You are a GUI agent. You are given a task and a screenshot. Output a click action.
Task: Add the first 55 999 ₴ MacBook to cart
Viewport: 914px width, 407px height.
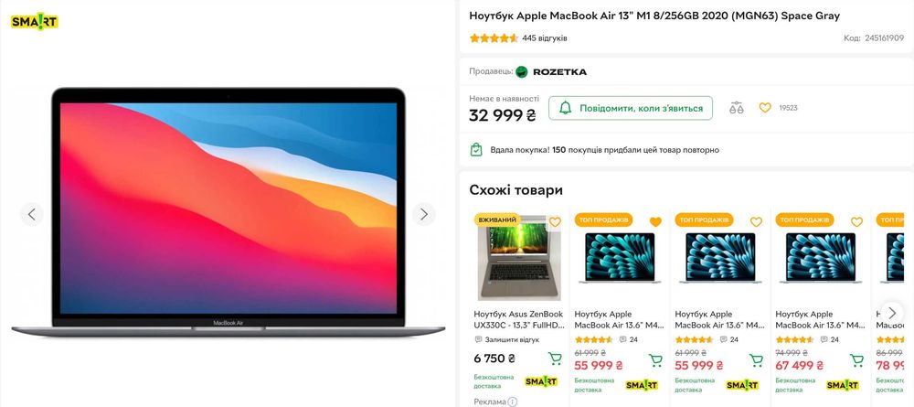655,360
